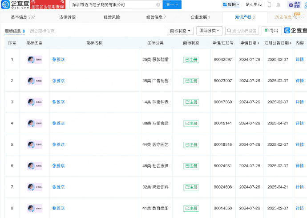Select cell 45类 社会法律
The height and width of the screenshot is (218, 307).
pyautogui.click(x=155, y=166)
